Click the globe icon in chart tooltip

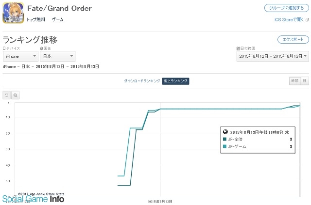(225, 132)
